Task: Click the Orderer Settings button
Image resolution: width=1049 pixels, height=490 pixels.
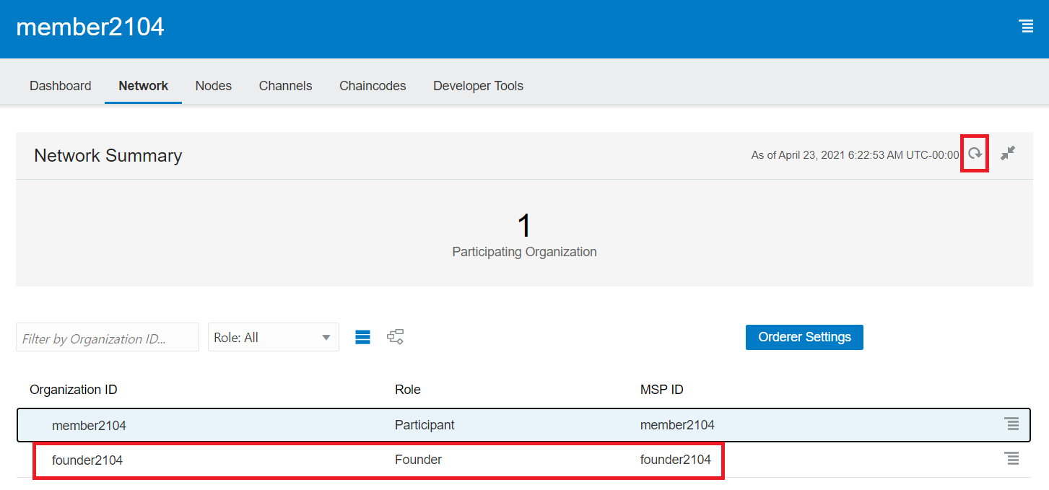Action: click(804, 337)
